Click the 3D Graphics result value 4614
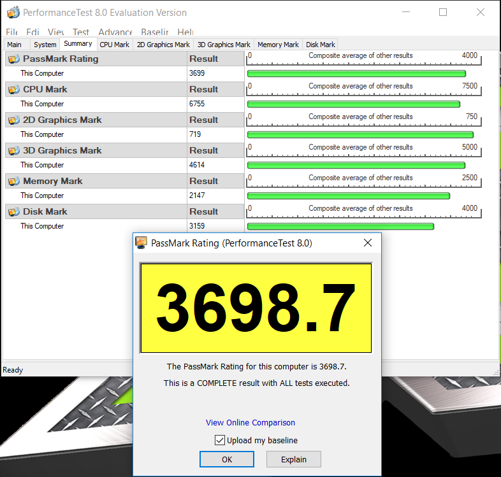This screenshot has width=501, height=477. pos(197,165)
